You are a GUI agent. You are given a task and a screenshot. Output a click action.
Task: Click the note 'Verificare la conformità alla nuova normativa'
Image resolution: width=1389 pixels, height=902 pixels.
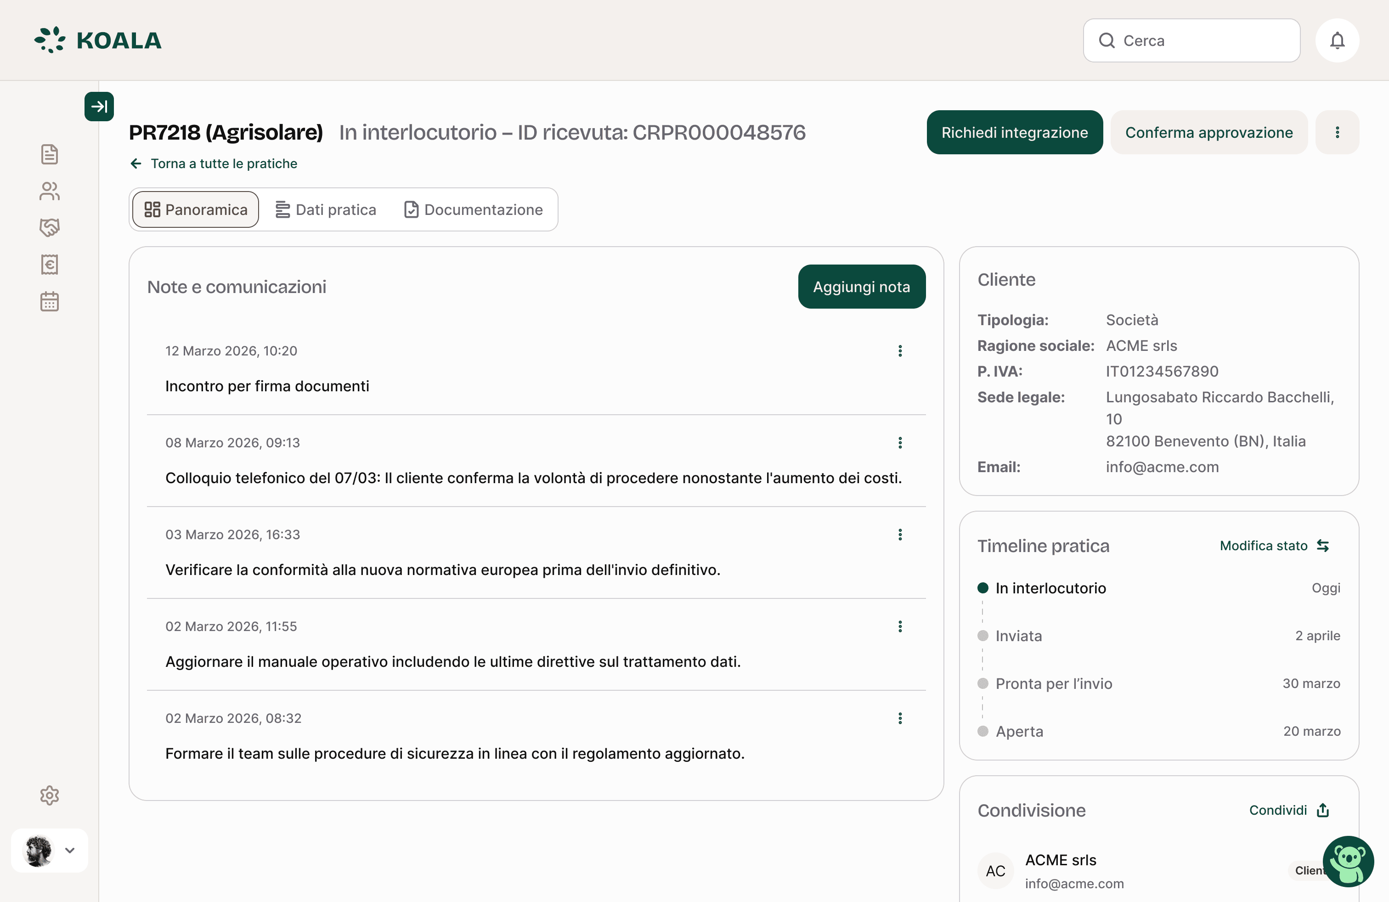point(442,569)
